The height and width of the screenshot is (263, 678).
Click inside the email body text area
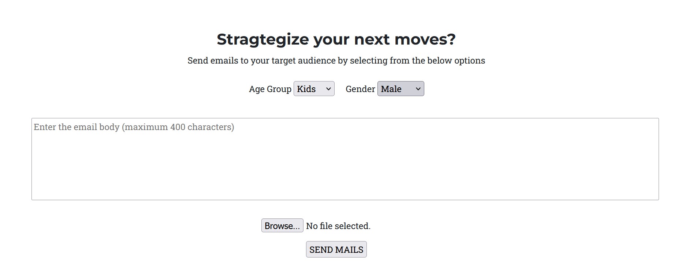pyautogui.click(x=345, y=159)
